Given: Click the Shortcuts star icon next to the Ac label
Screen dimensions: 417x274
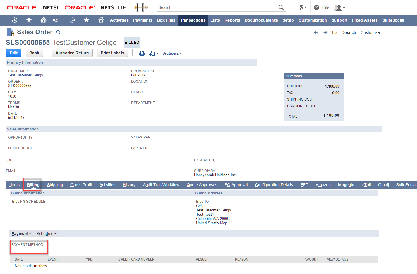Looking at the screenshot, I should click(x=29, y=20).
